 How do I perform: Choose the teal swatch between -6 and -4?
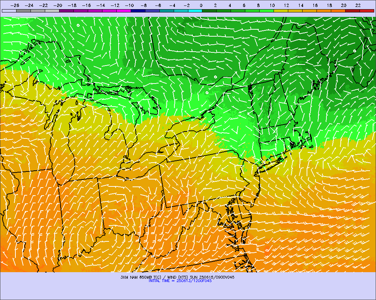click(167, 11)
